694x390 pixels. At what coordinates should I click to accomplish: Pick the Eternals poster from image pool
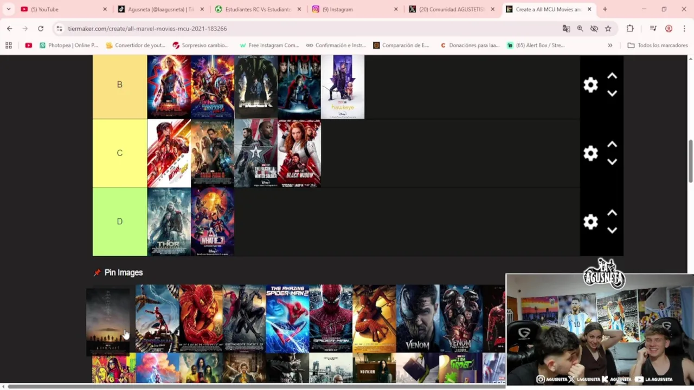pos(108,322)
